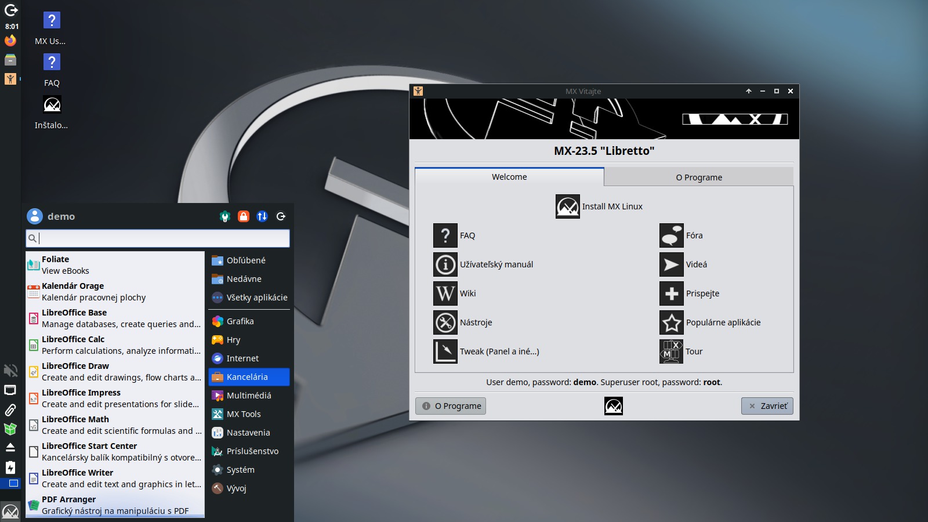Click the MX Vitajte taskbar icon in panel
The image size is (928, 522).
click(x=10, y=79)
